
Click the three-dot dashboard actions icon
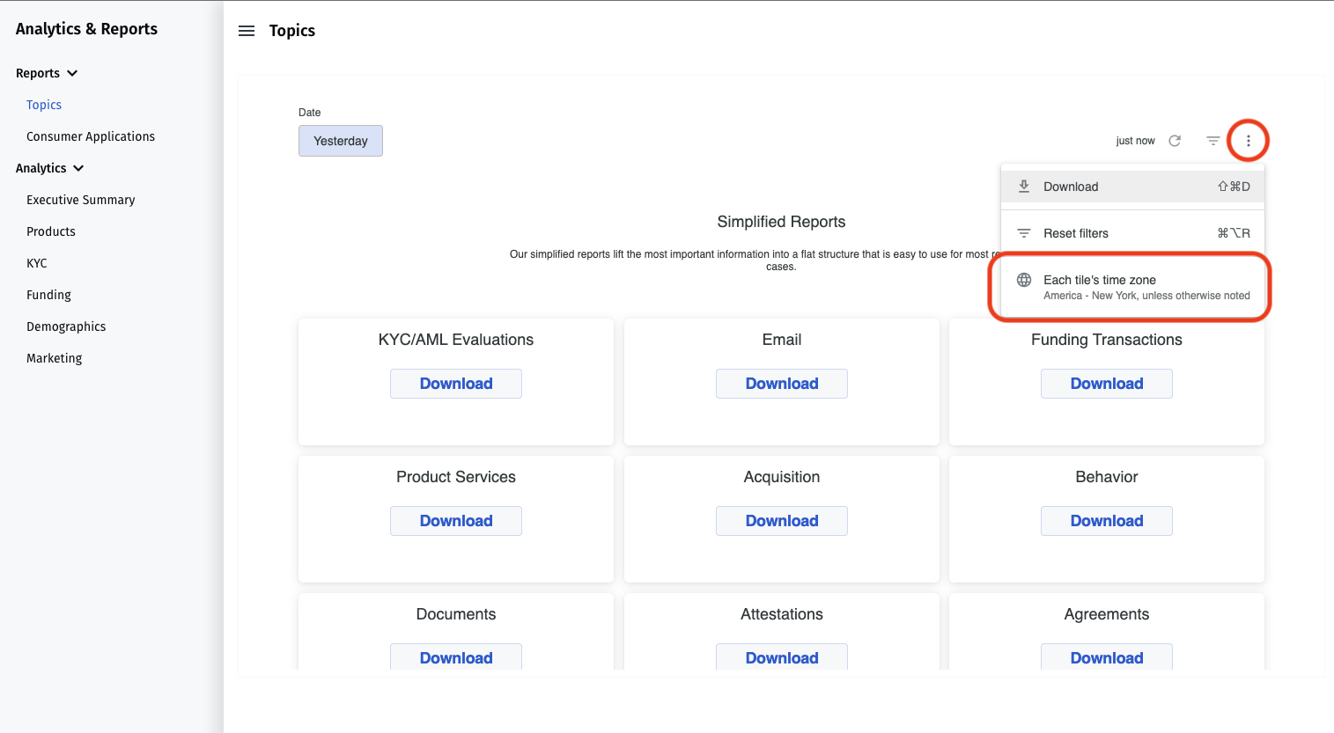[1248, 141]
